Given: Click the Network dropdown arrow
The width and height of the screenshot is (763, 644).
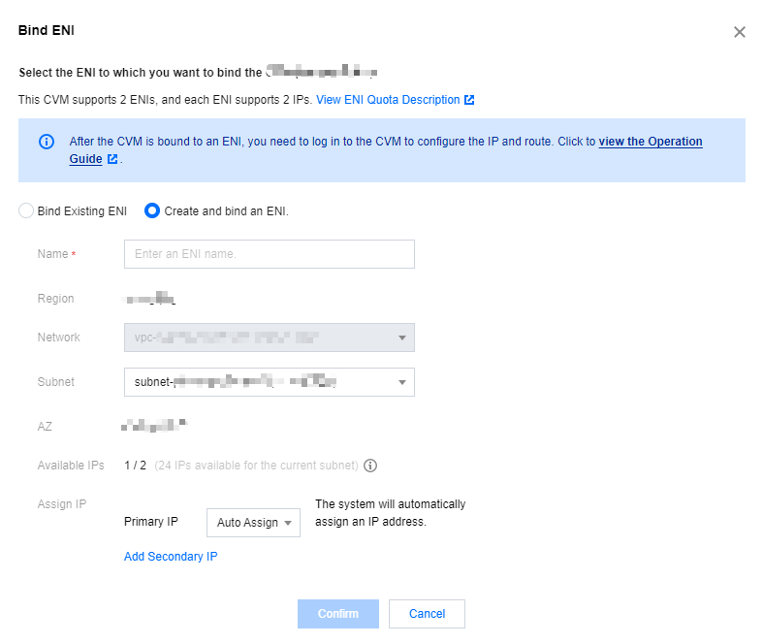Looking at the screenshot, I should tap(402, 338).
